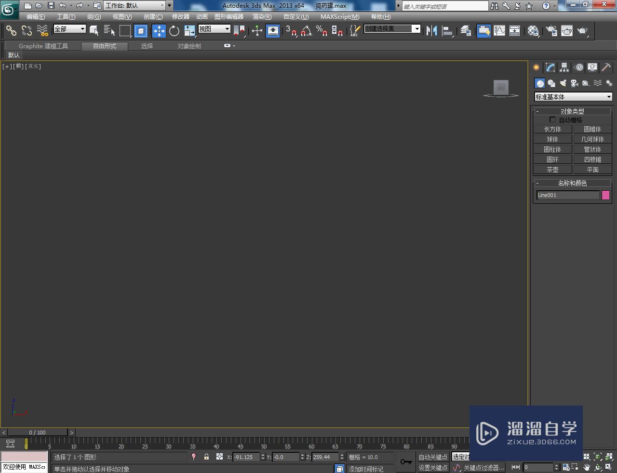Open the 创建(C) menu

click(153, 17)
